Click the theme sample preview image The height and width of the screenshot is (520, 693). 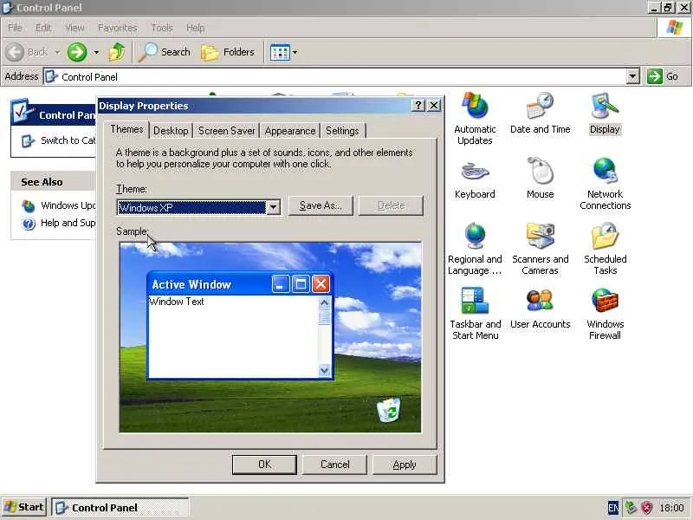(270, 337)
